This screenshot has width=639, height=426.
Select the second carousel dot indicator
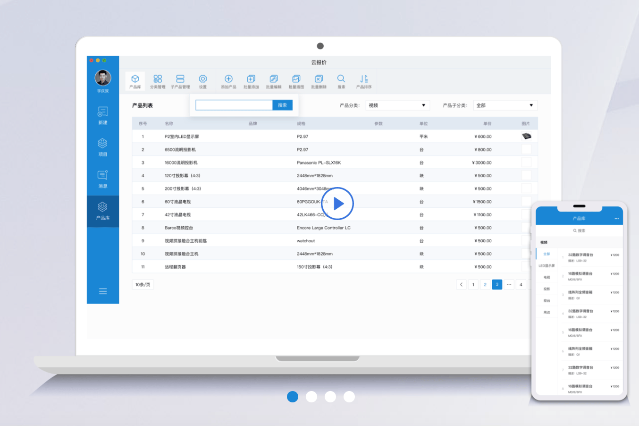[x=311, y=397]
